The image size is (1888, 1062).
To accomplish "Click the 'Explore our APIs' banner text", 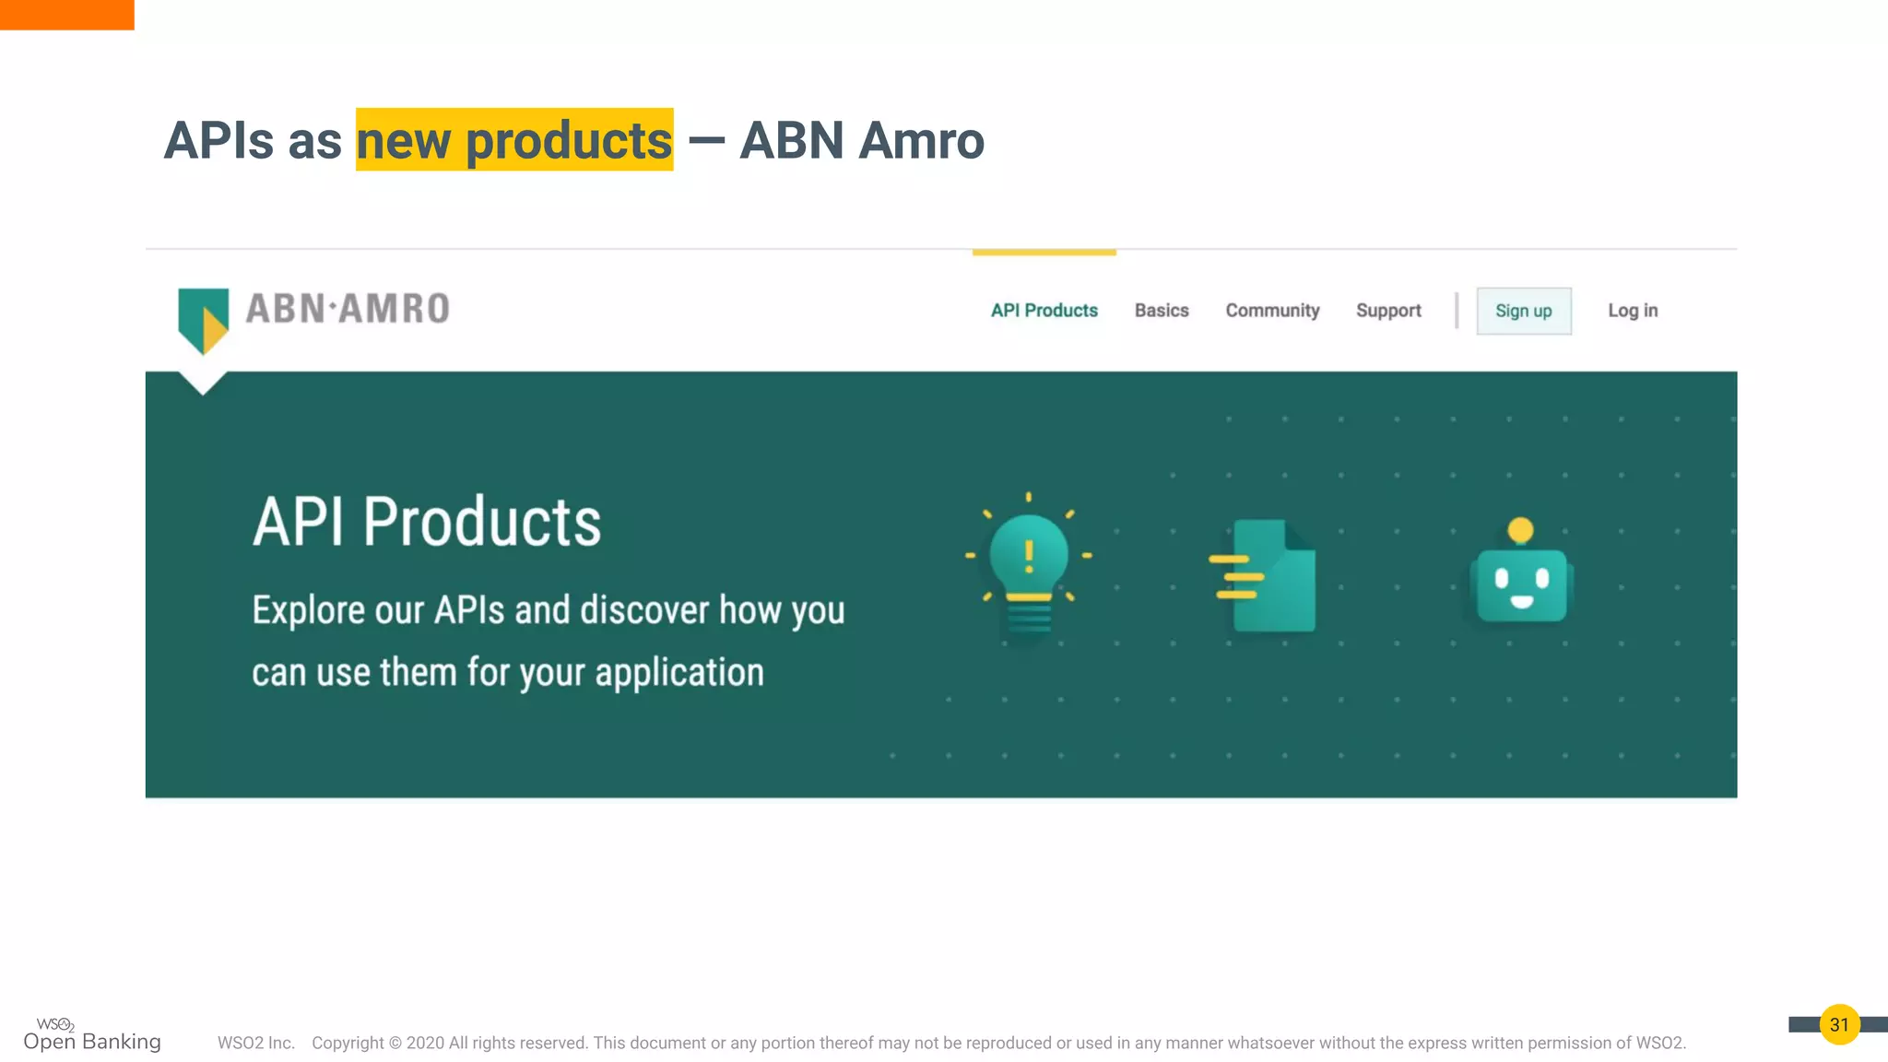I will [548, 642].
